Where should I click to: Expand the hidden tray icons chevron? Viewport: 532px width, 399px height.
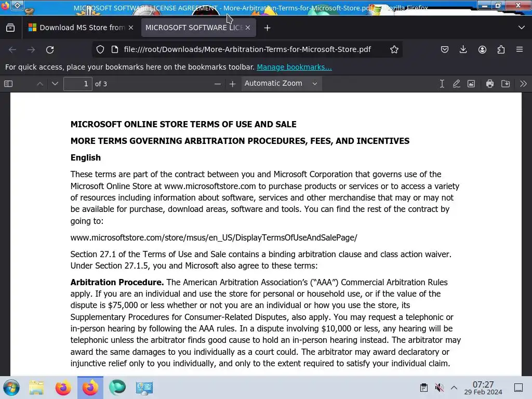point(454,388)
